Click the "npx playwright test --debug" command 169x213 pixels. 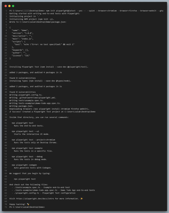coord(27,157)
